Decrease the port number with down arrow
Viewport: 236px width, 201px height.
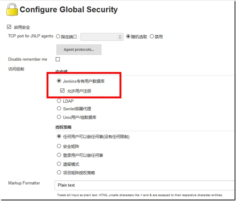pos(120,38)
